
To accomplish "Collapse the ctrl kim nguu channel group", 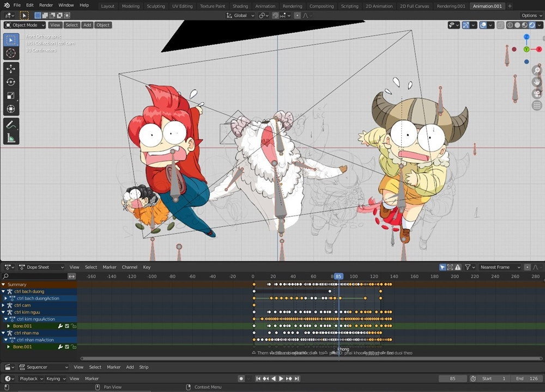I will click(x=3, y=313).
